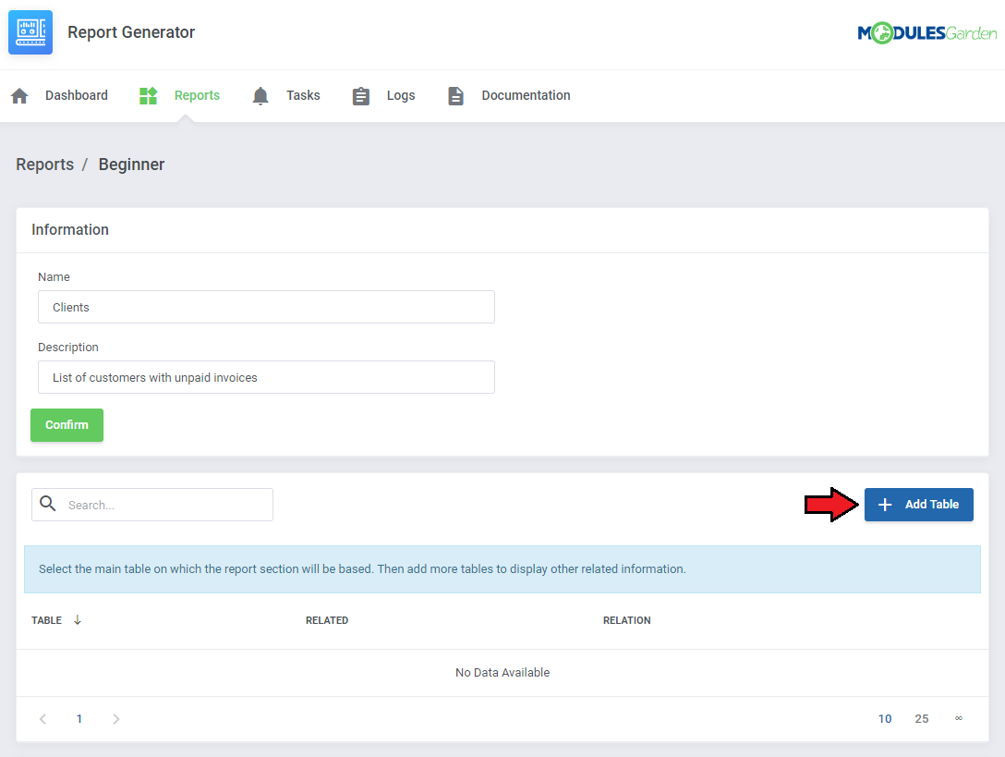Click the No Data Available text
The height and width of the screenshot is (757, 1005).
(502, 672)
